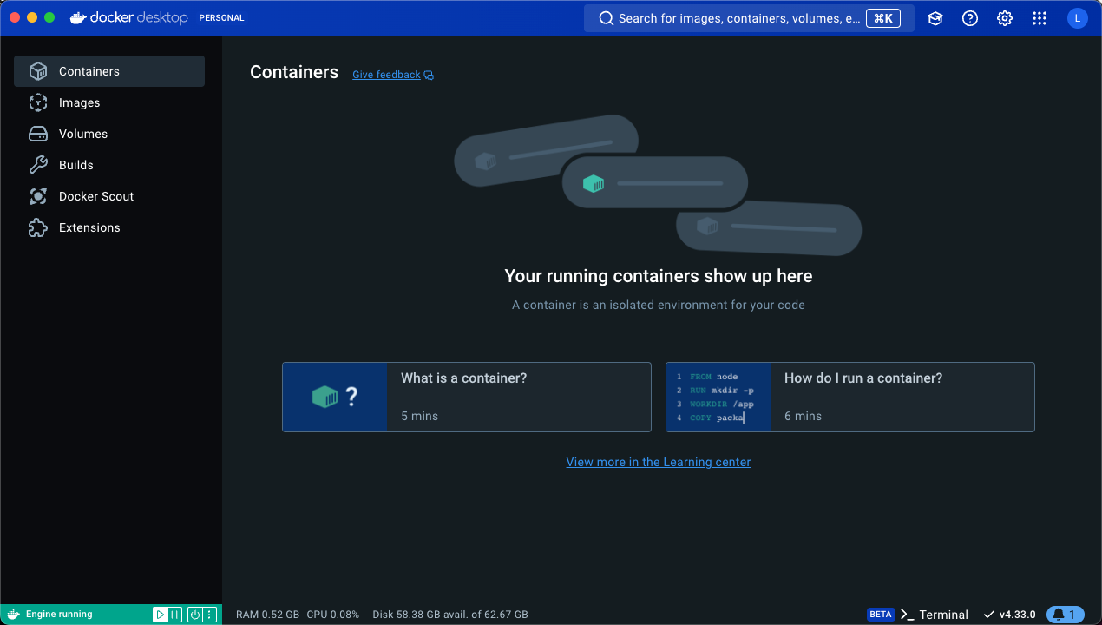Screen dimensions: 1102x625
Task: Click the Volumes drive icon
Action: 37,134
